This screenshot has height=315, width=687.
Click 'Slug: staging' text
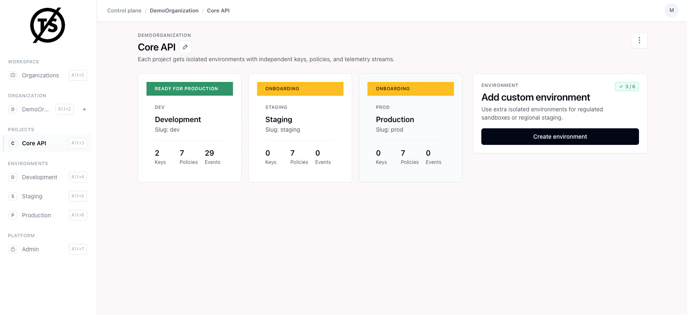coord(283,130)
